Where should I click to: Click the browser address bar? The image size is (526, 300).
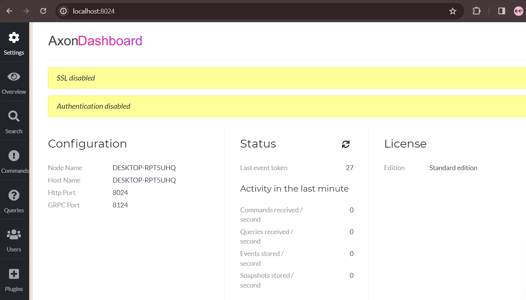click(226, 11)
